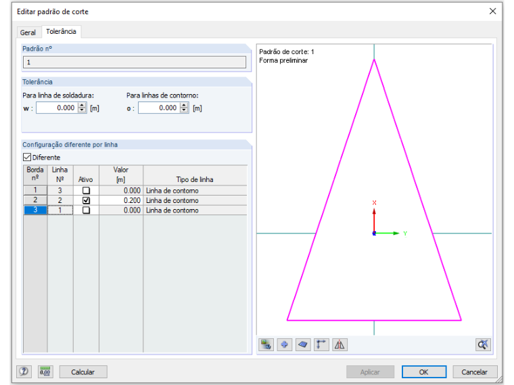Click value 0.000 in border 1 row
The image size is (514, 385).
[x=121, y=190]
